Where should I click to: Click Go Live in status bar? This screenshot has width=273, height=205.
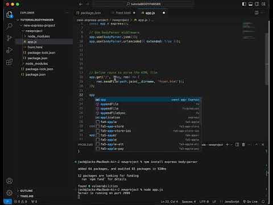[x=250, y=202]
